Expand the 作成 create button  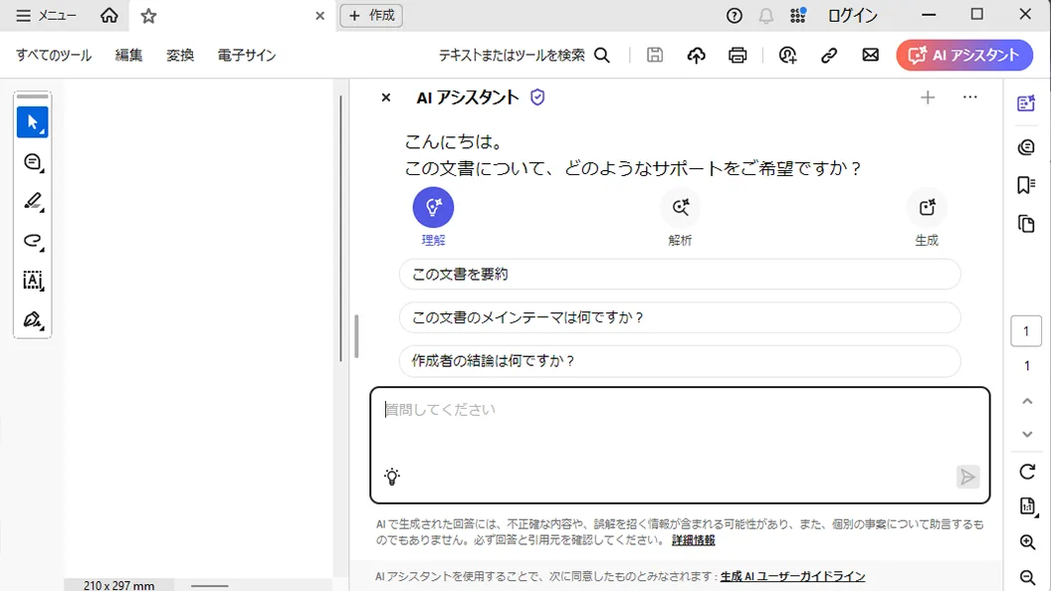coord(371,16)
